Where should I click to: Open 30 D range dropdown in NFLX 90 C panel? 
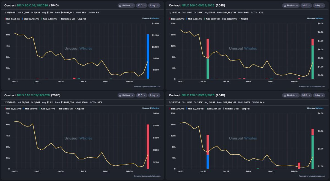pos(141,5)
